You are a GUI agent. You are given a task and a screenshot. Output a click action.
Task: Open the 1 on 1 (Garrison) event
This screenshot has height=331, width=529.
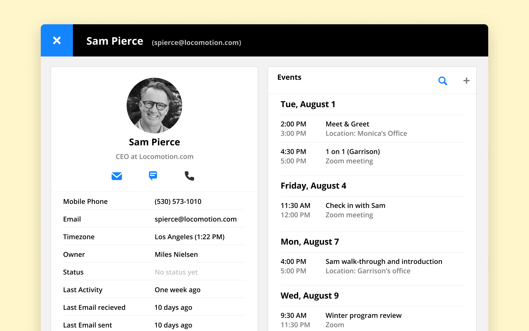(x=352, y=152)
